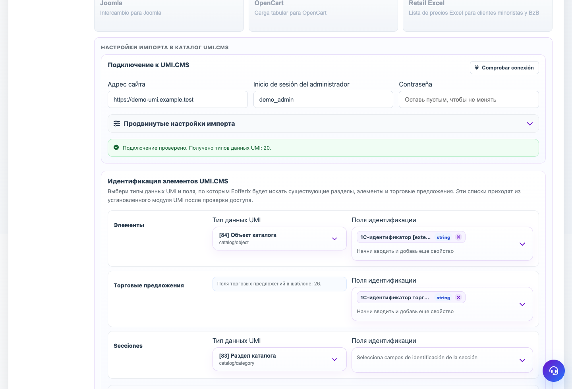This screenshot has width=572, height=389.
Task: Open Элементы Поля идентификации dropdown arrow
Action: click(x=522, y=244)
